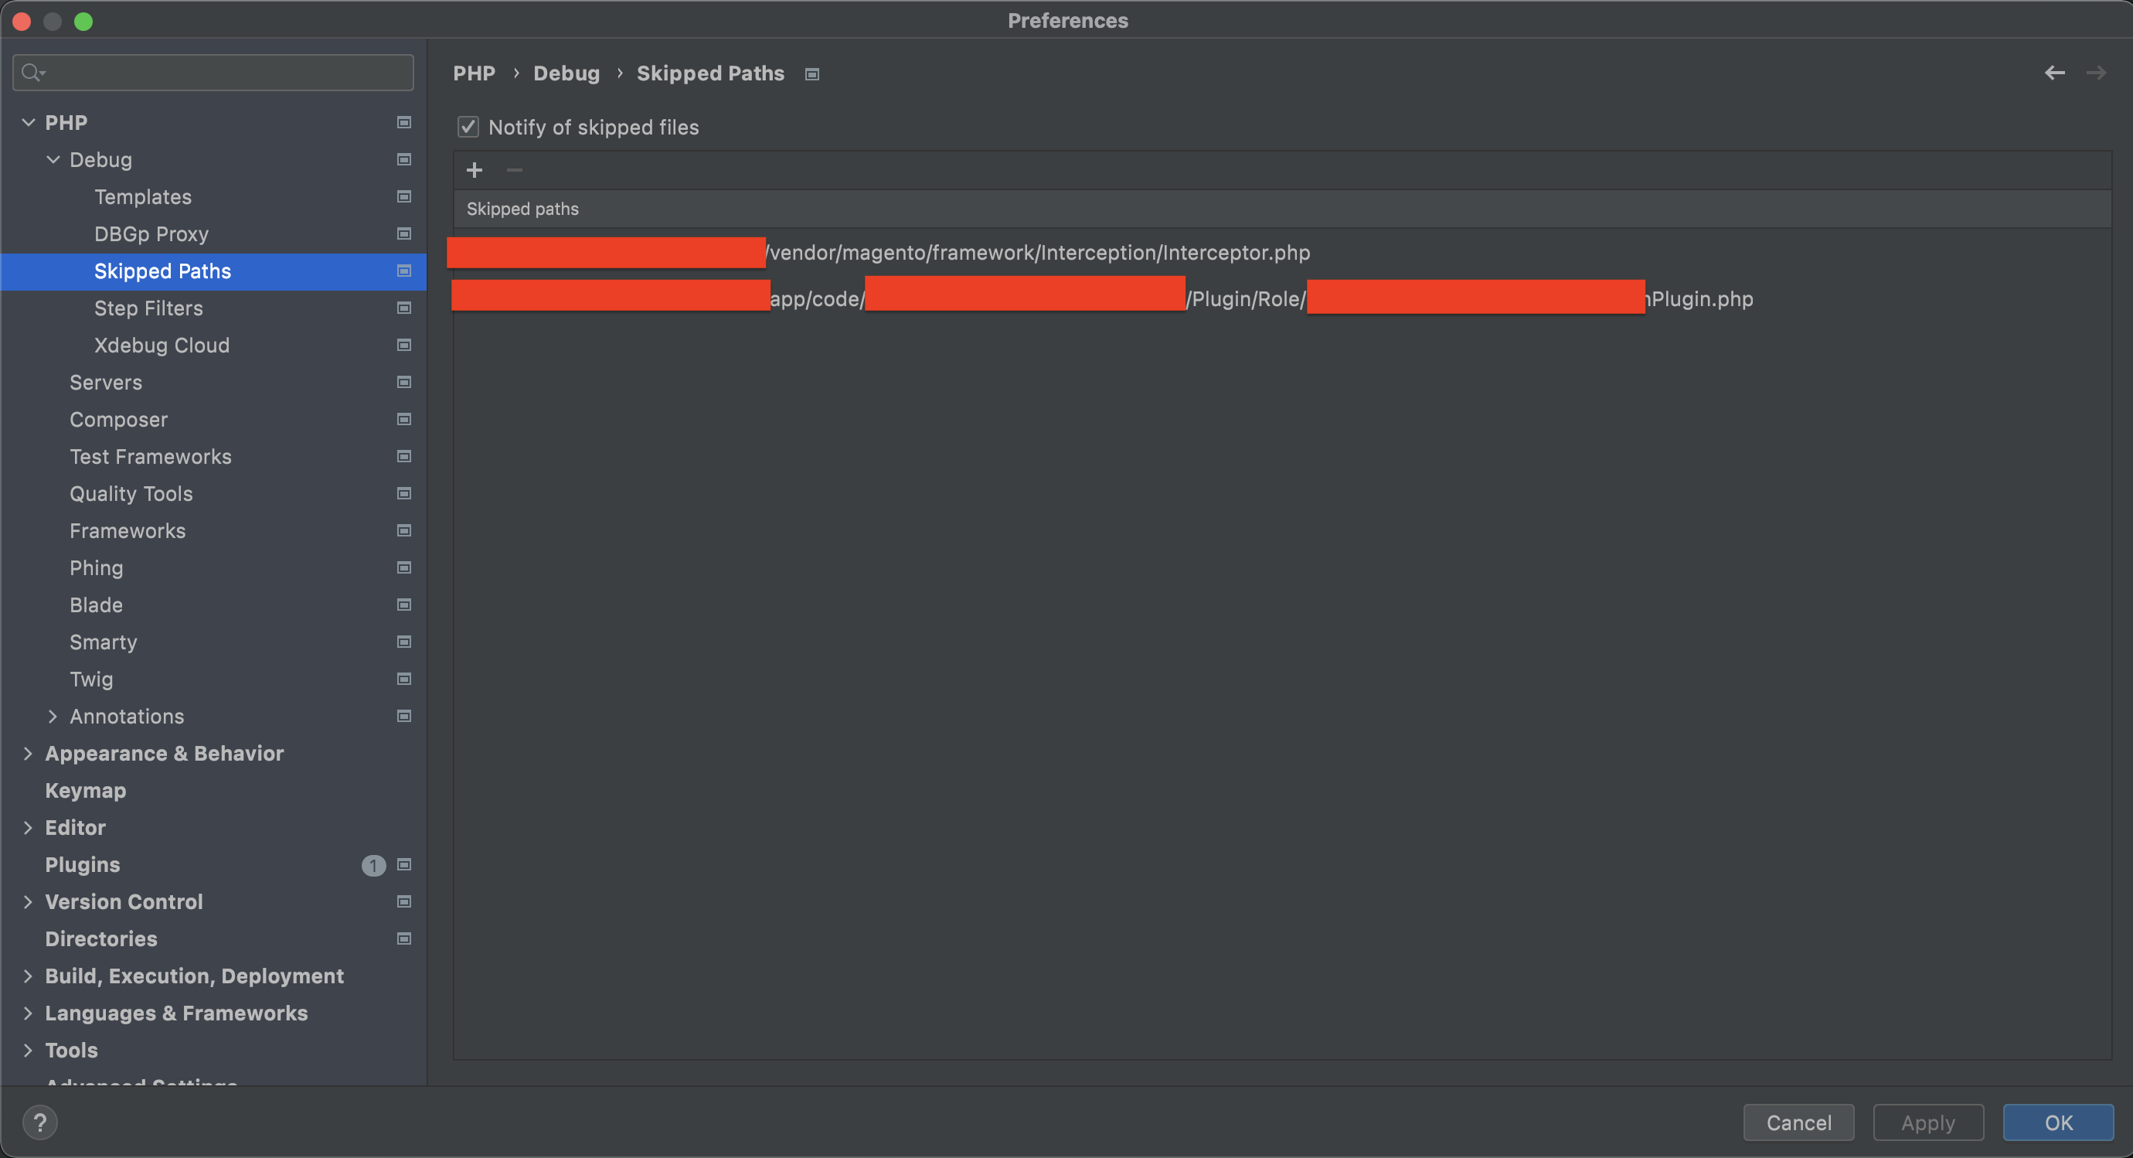Collapse the Debug subtree
The height and width of the screenshot is (1158, 2133).
(53, 160)
